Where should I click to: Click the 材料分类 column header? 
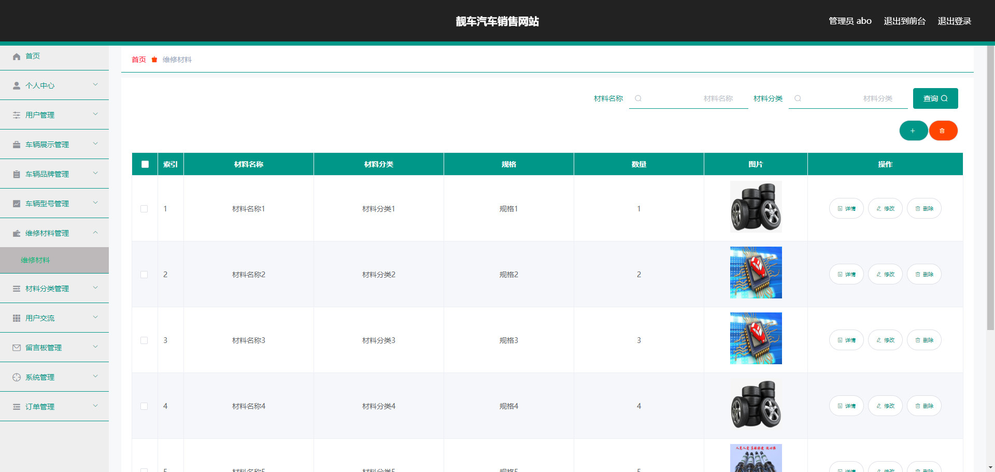pos(379,164)
